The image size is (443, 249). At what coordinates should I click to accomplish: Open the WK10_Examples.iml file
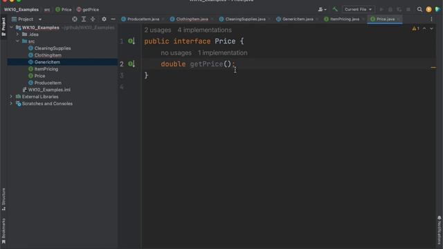[49, 90]
